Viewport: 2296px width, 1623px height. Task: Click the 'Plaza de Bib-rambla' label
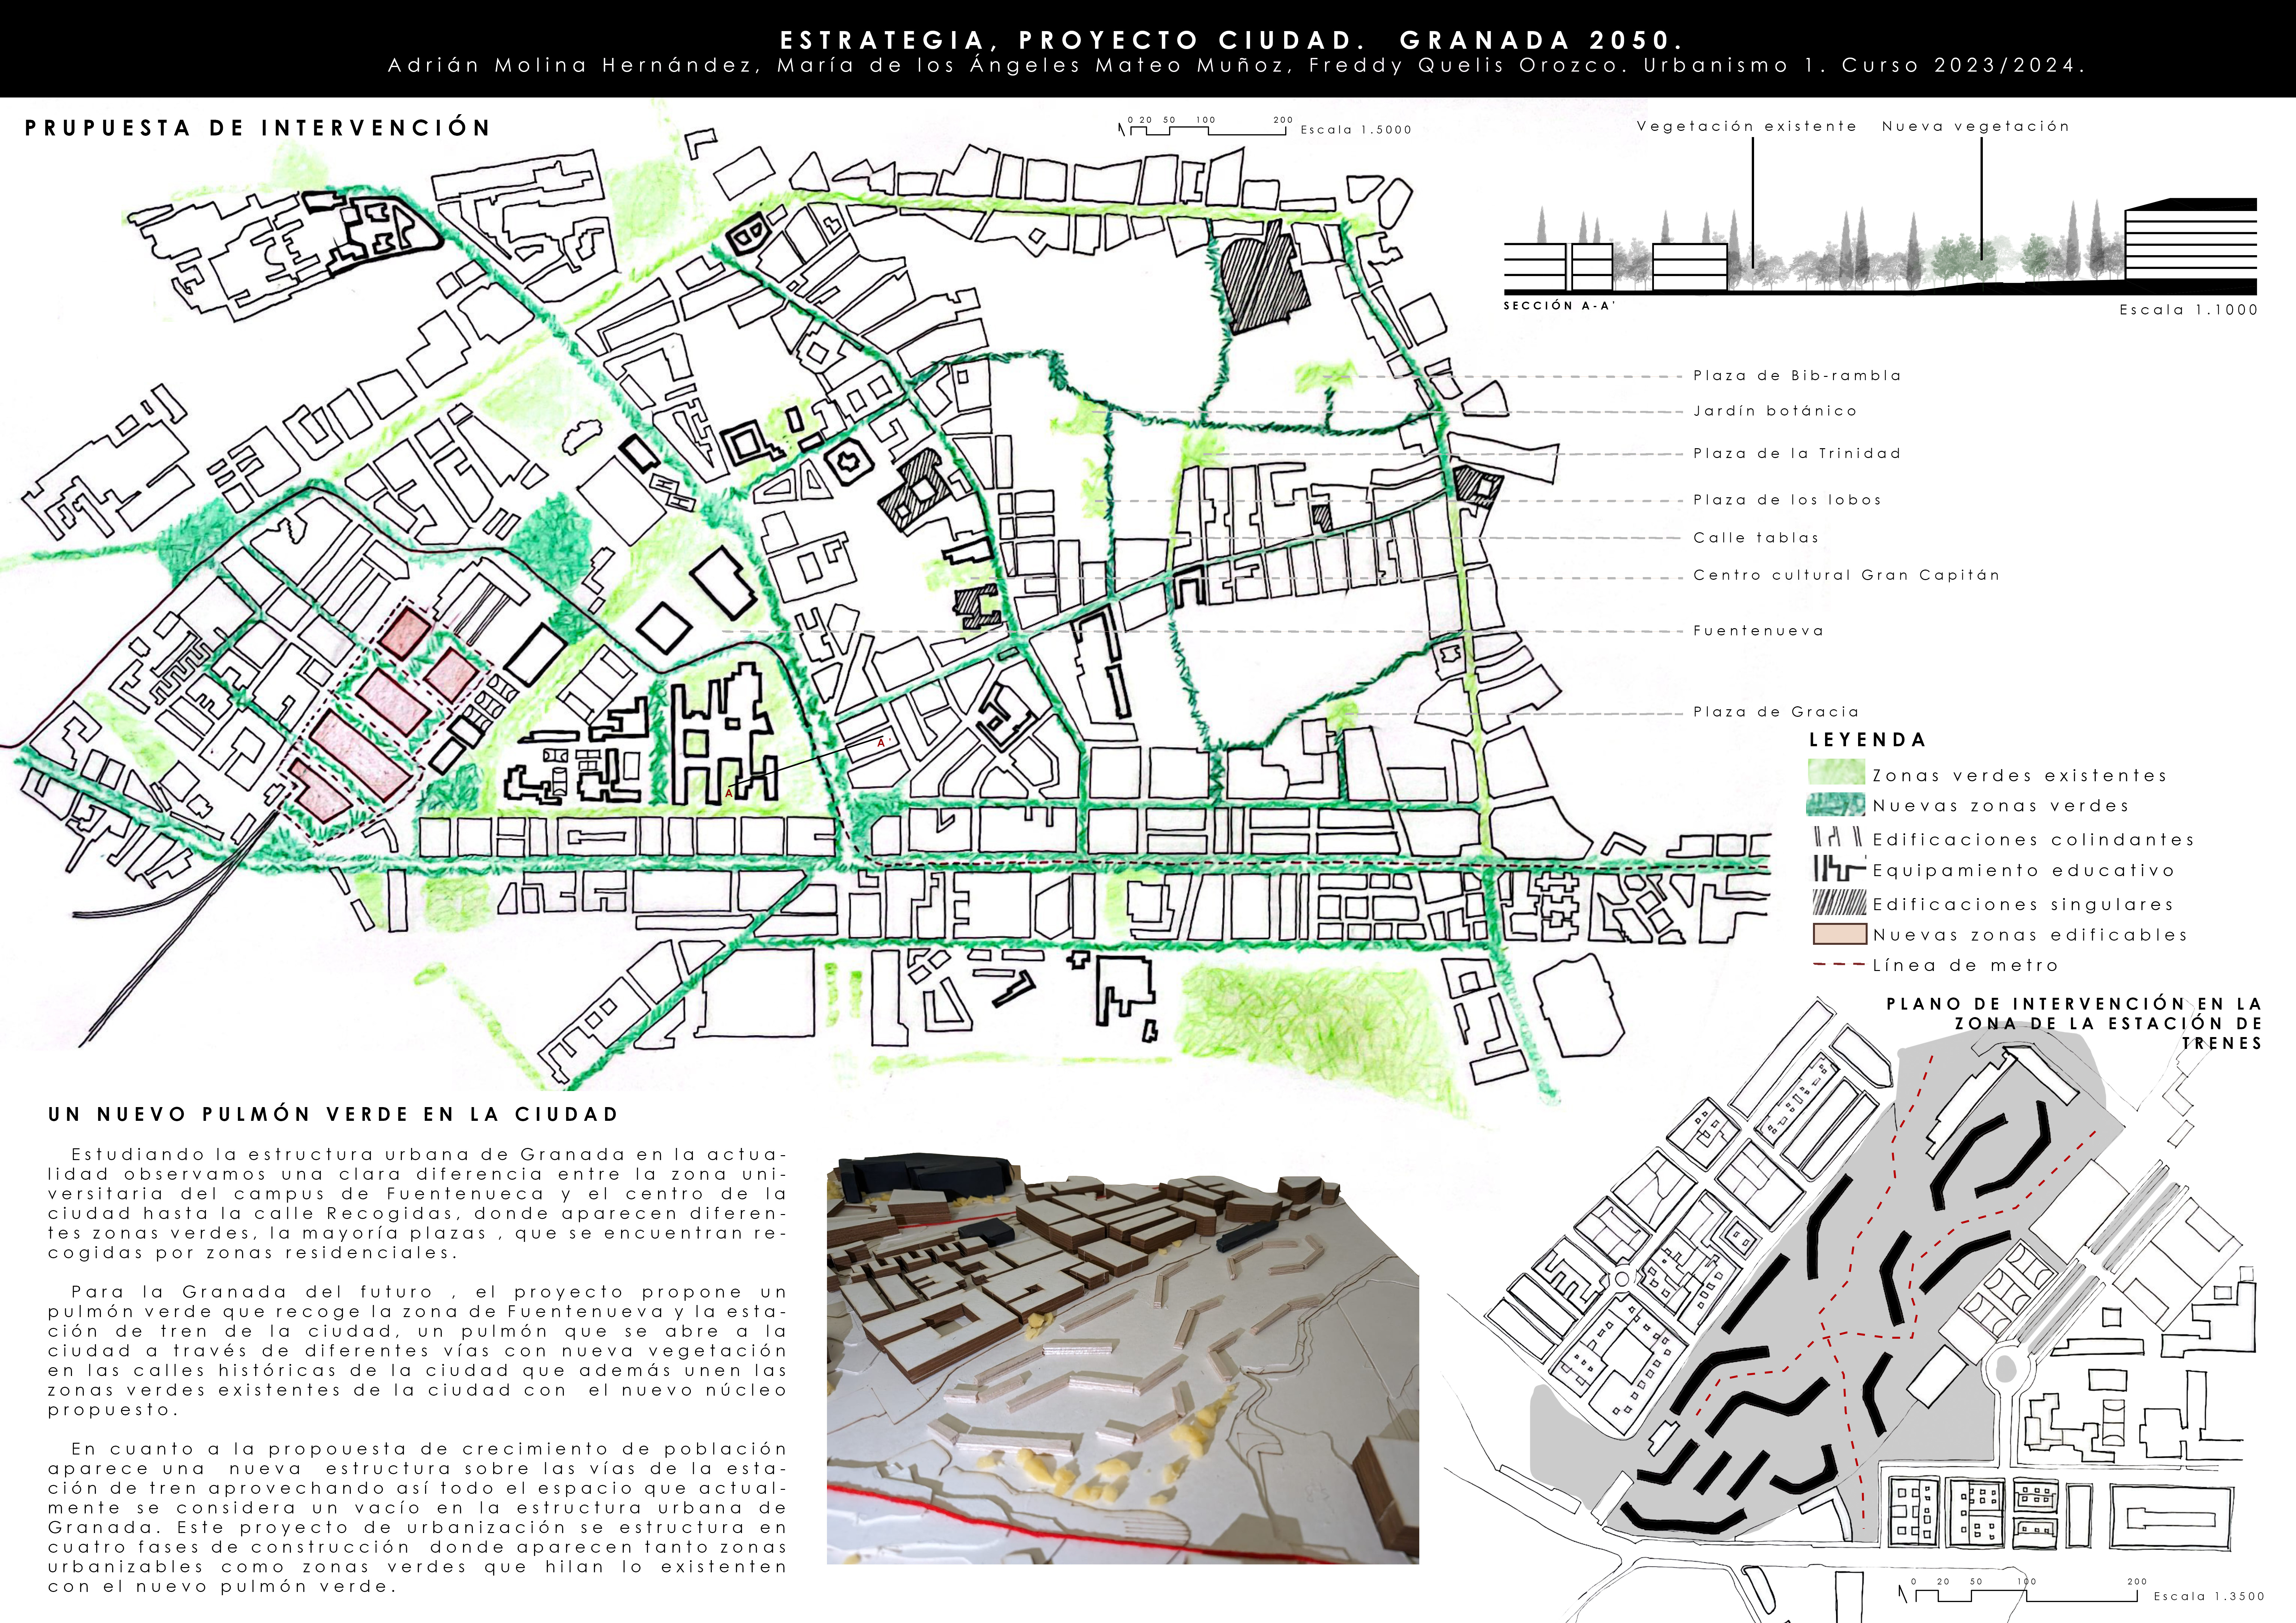click(x=1797, y=376)
